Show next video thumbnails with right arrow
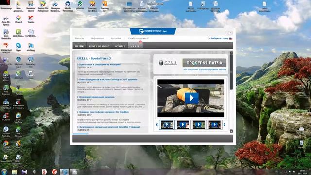 pos(225,125)
